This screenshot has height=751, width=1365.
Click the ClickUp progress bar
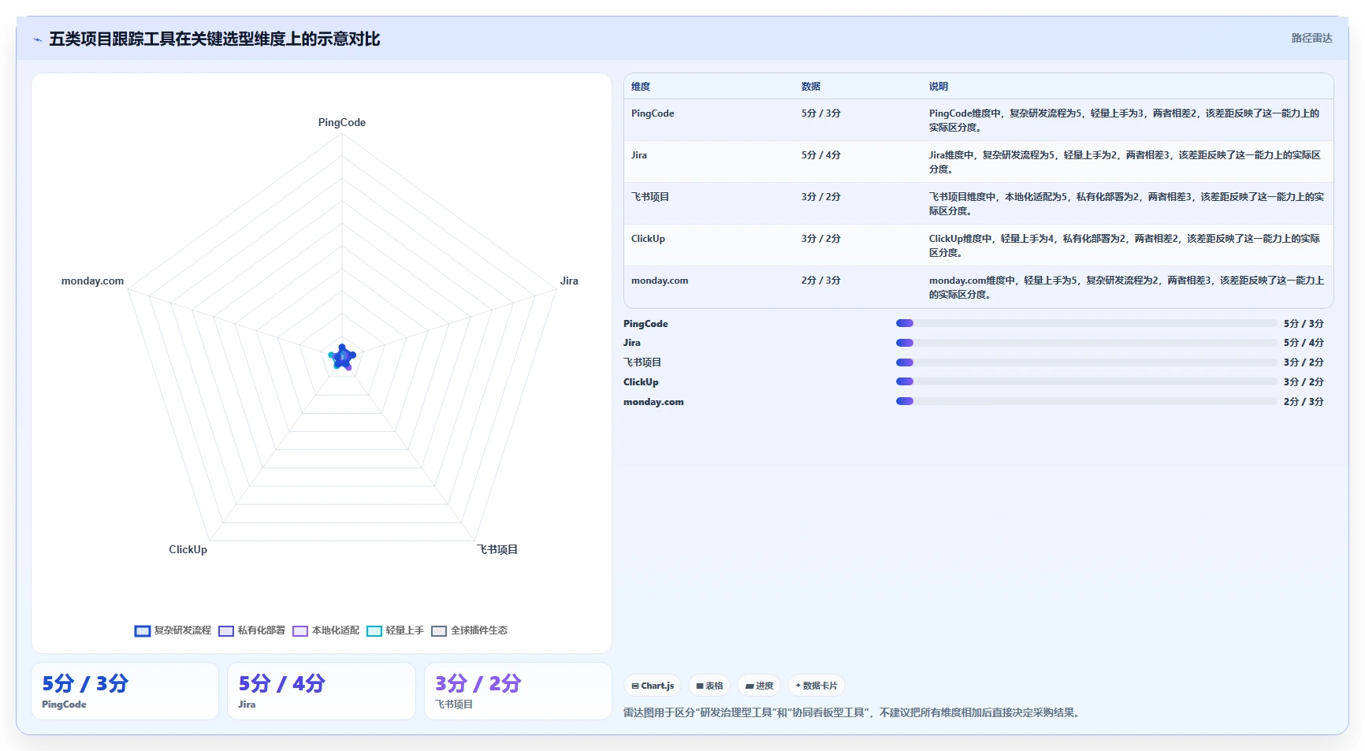tap(1086, 381)
